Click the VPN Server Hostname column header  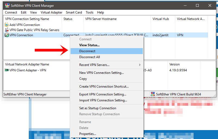[x=117, y=19]
